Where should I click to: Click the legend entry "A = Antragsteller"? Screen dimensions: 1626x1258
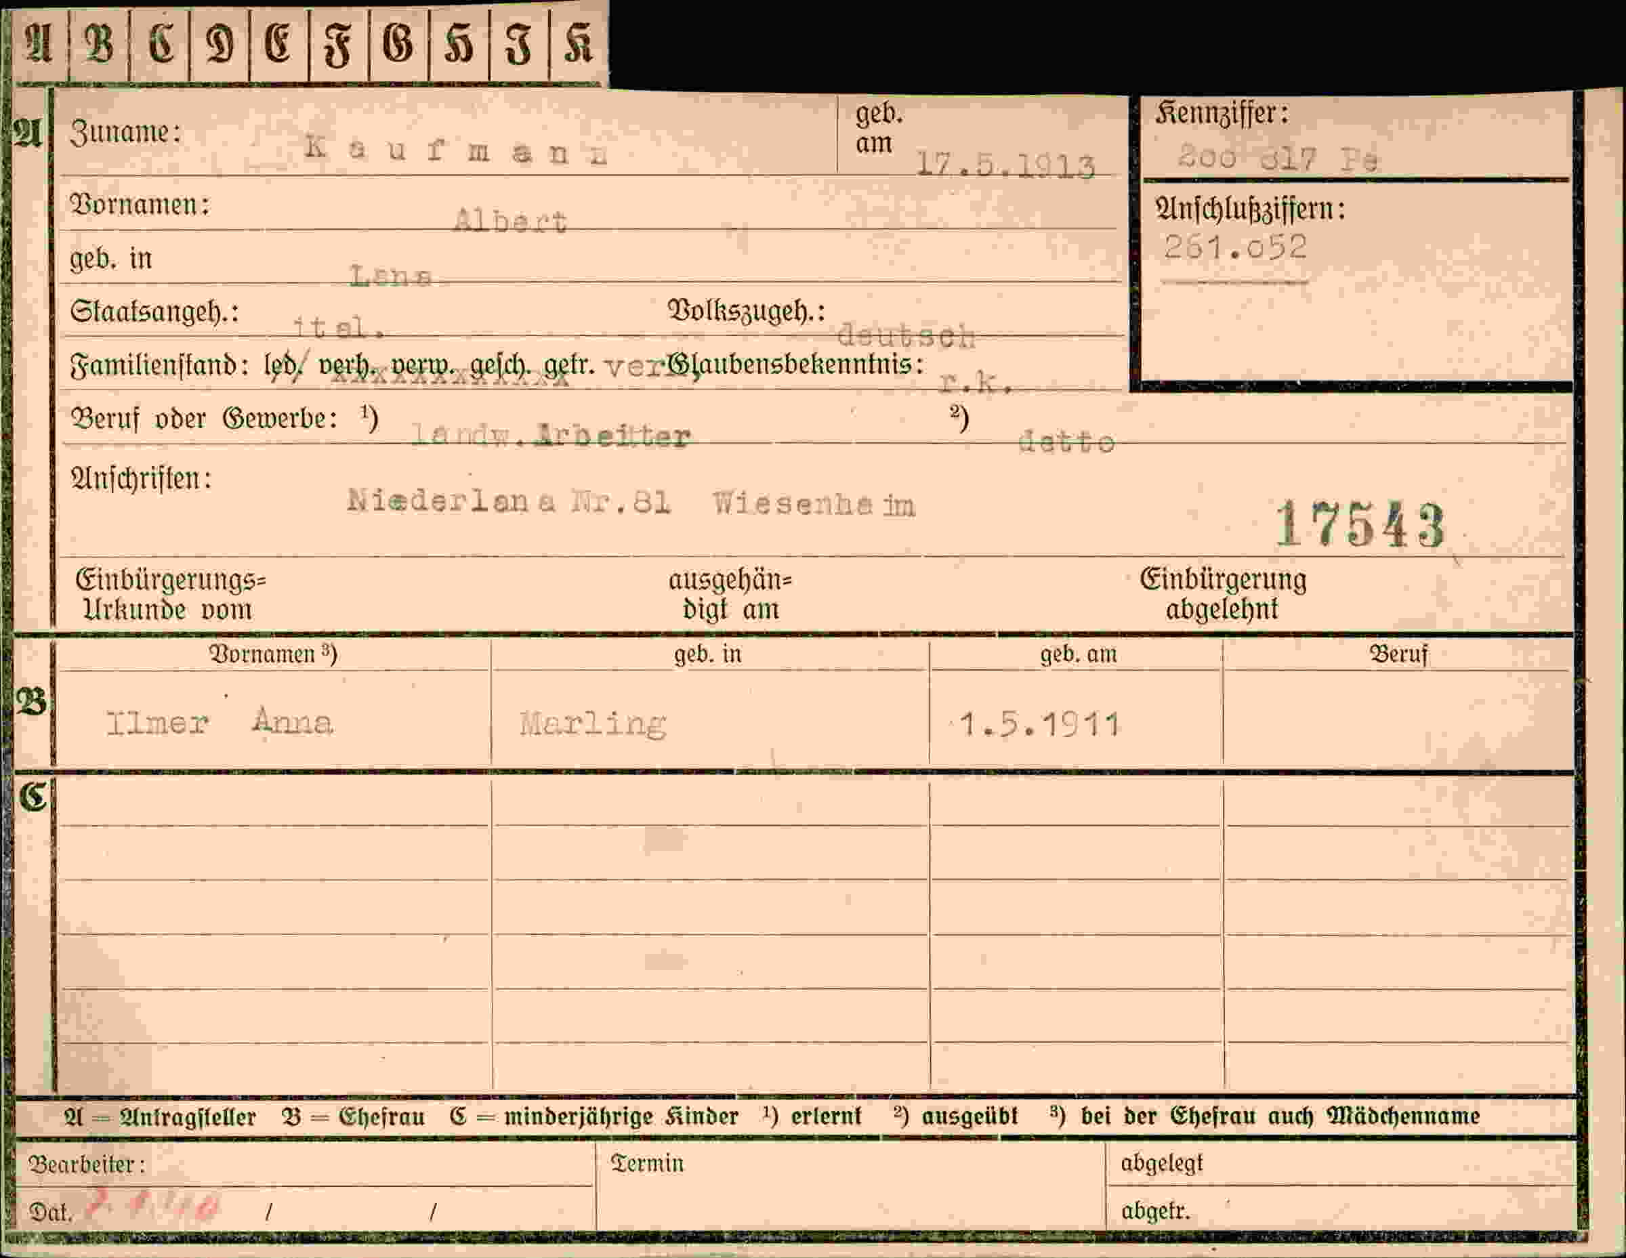(160, 1117)
